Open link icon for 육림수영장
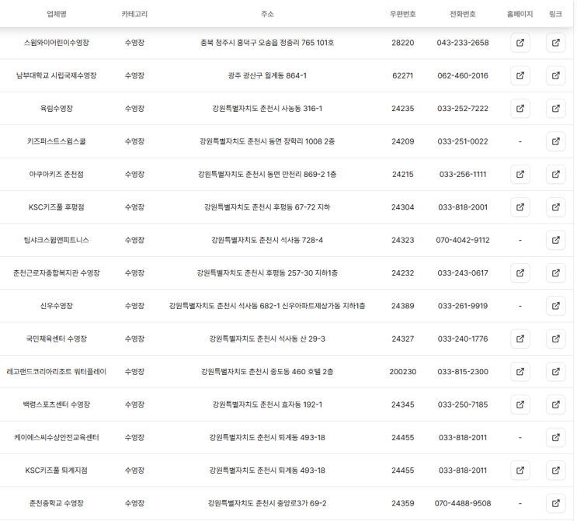Screen dimensions: 577x521 (556, 109)
